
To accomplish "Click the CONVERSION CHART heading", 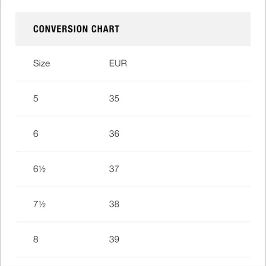I will click(x=76, y=29).
